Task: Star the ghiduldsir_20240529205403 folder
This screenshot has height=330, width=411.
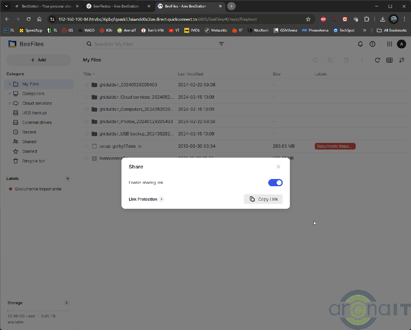Action: pos(87,85)
